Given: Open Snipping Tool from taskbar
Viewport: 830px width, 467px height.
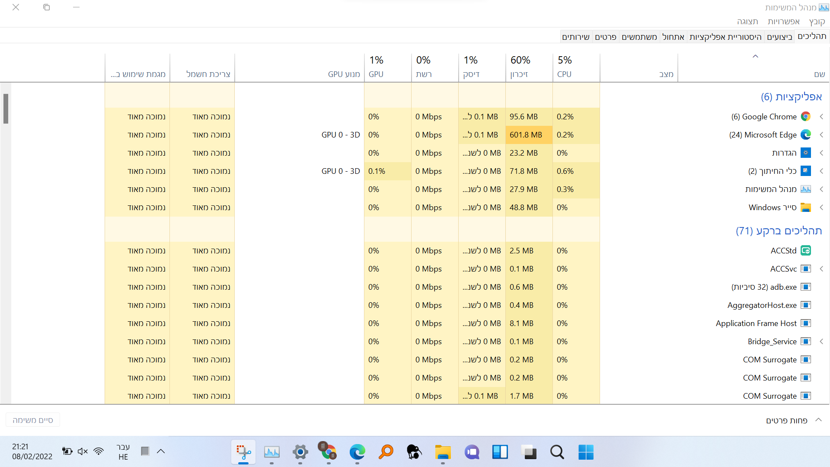Looking at the screenshot, I should click(243, 452).
